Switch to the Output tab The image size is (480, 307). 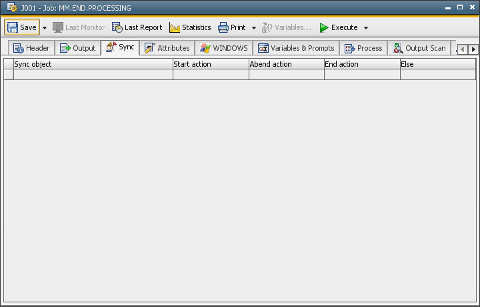(x=78, y=48)
